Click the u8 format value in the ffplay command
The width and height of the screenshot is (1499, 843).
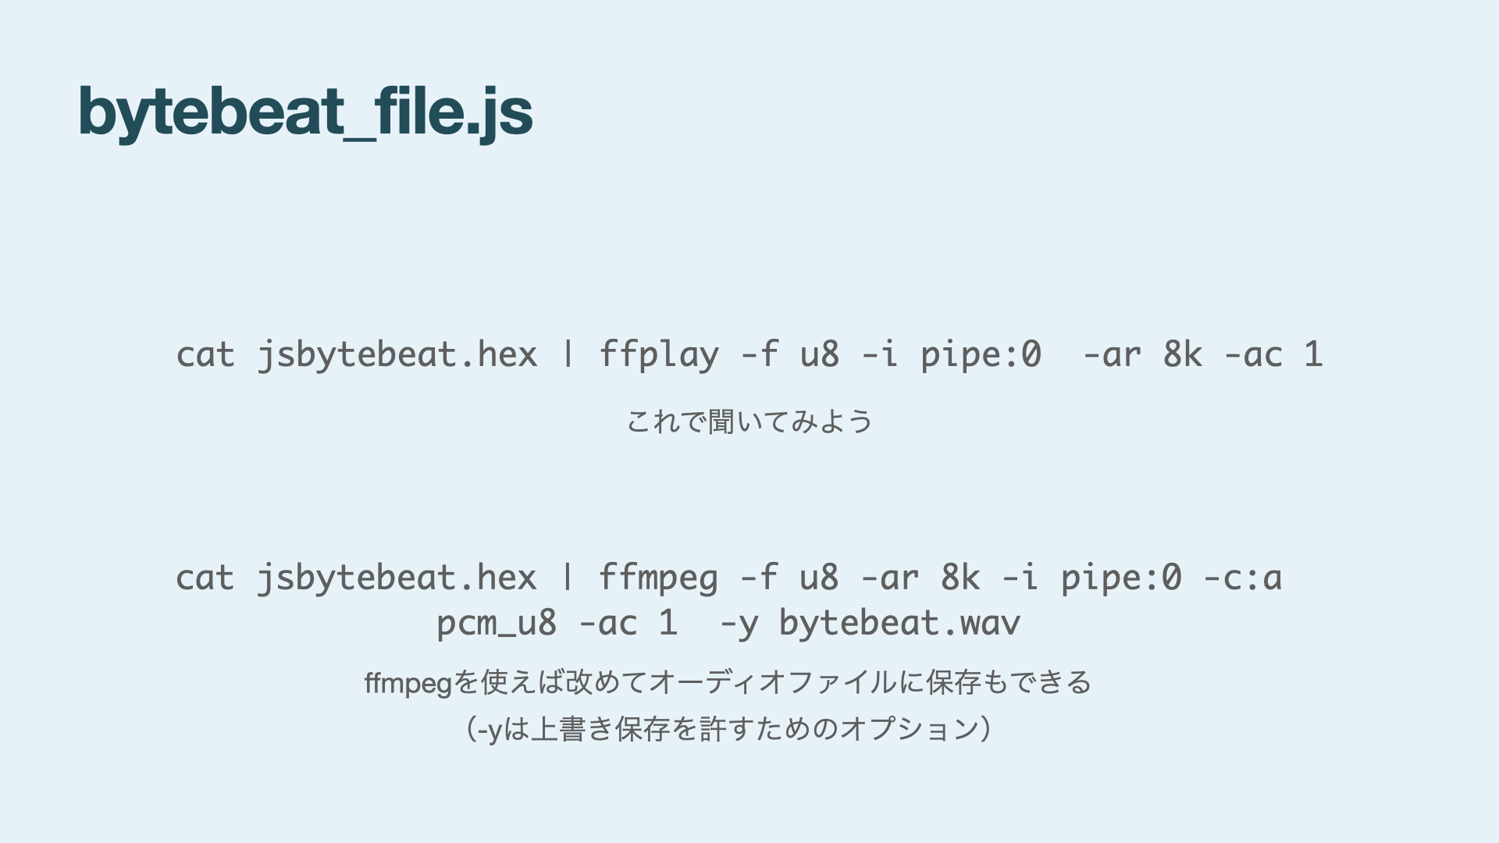click(820, 355)
